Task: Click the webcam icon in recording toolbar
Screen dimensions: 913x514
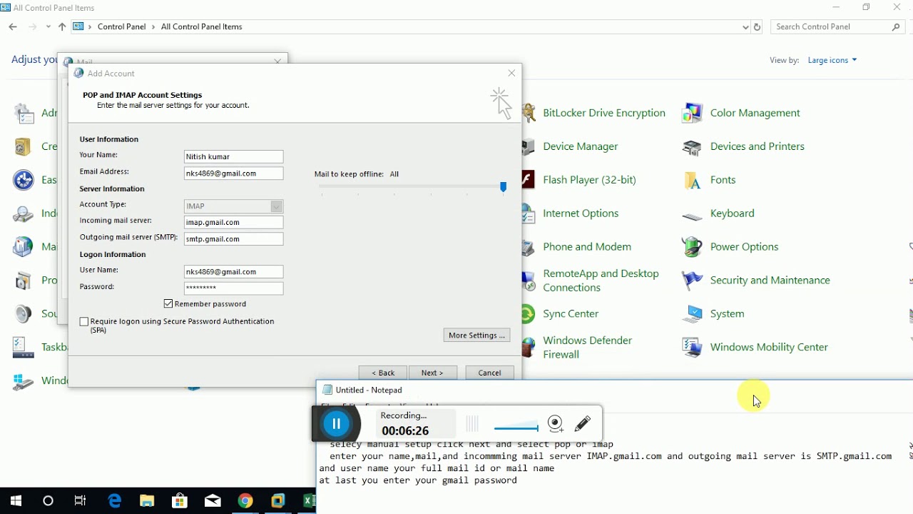Action: click(556, 424)
